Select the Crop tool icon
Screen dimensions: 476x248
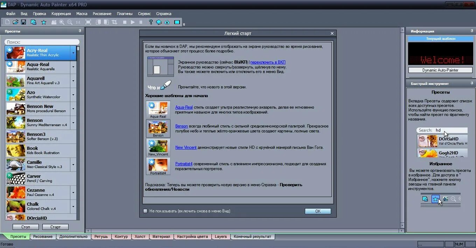pos(114,22)
